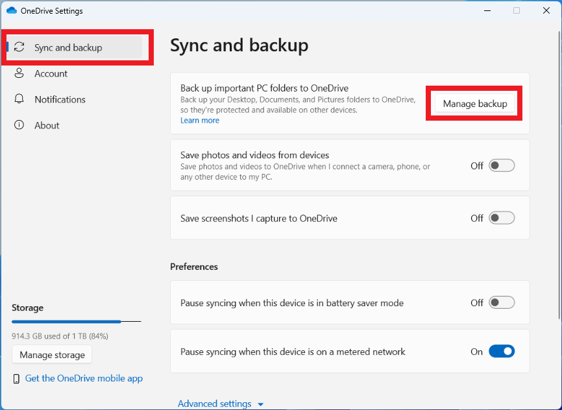Switch to the Account section

pyautogui.click(x=51, y=73)
